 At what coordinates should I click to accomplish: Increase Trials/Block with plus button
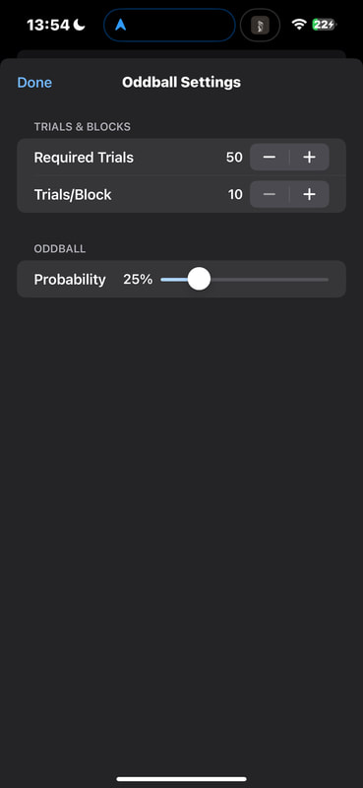309,194
